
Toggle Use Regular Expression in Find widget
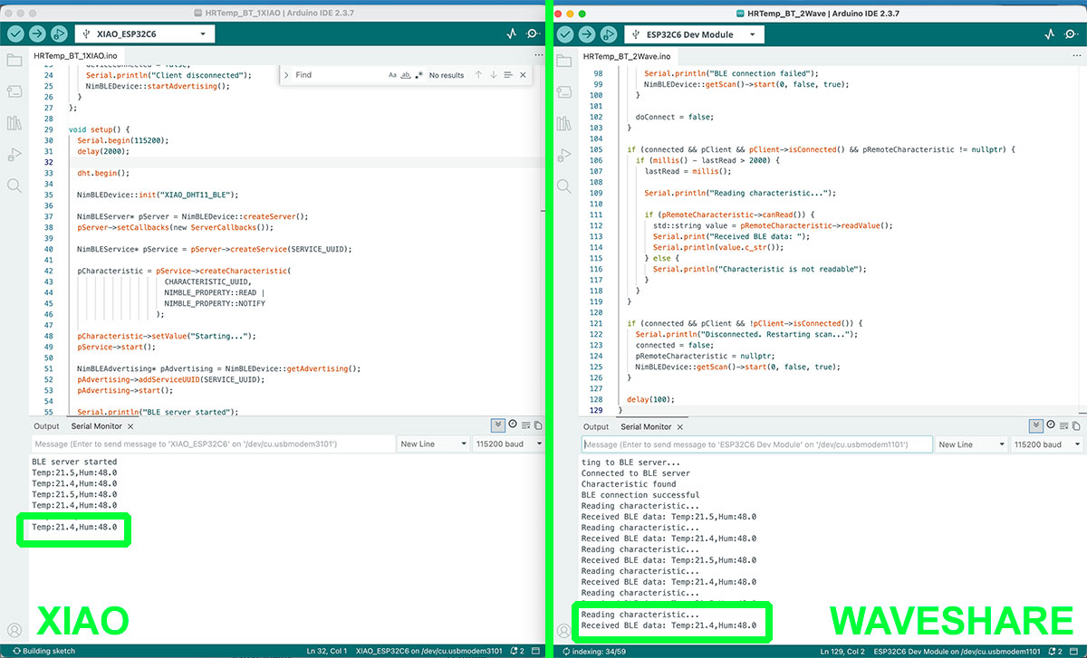click(x=418, y=75)
